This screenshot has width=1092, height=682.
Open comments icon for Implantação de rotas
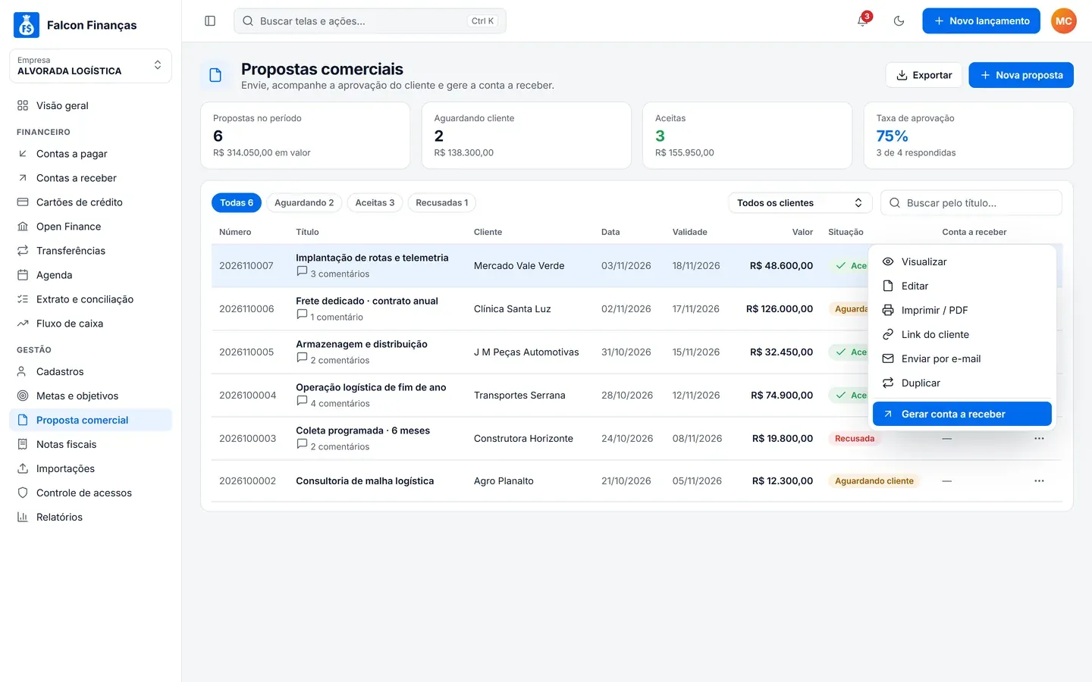[302, 271]
